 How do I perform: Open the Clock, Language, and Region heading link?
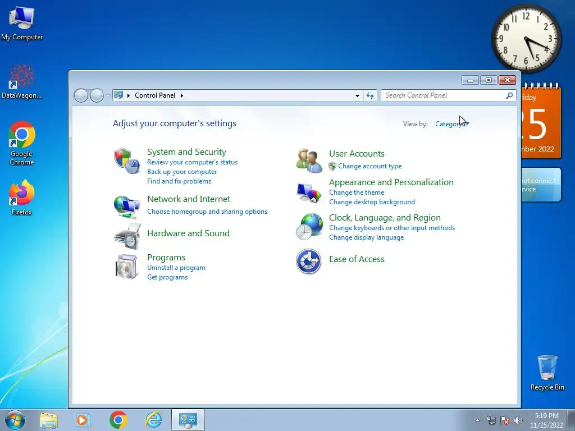click(x=385, y=217)
